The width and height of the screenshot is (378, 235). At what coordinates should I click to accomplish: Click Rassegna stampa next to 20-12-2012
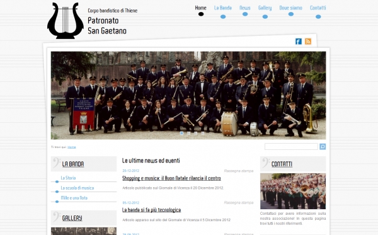[239, 171]
